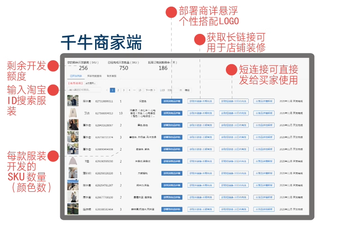Get long link in the T恤 row
Viewport: 346px width, 234px height.
coord(201,161)
